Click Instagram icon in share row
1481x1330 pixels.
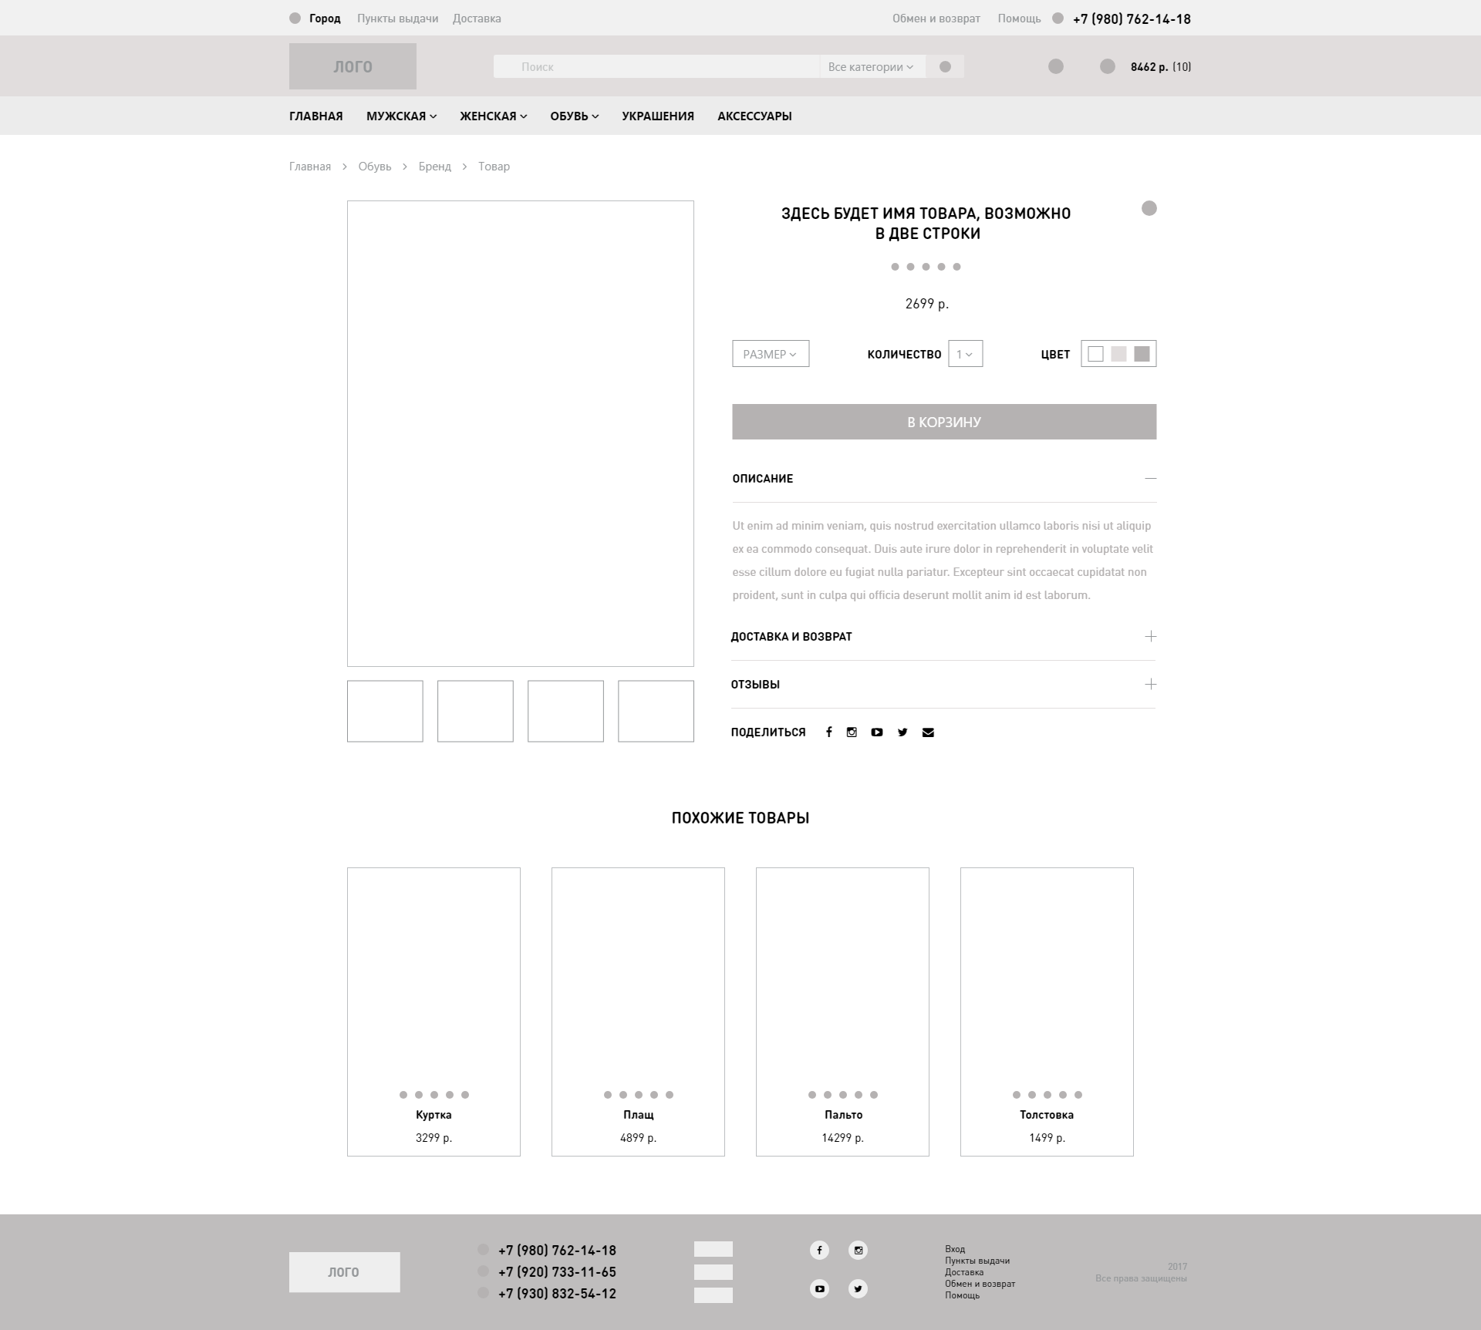tap(852, 732)
